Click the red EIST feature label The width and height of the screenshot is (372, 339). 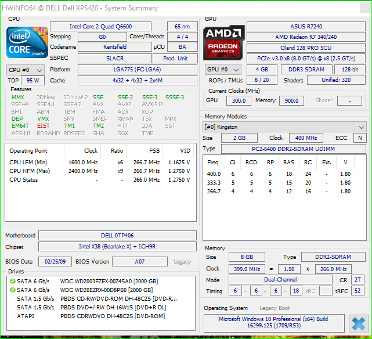(43, 126)
